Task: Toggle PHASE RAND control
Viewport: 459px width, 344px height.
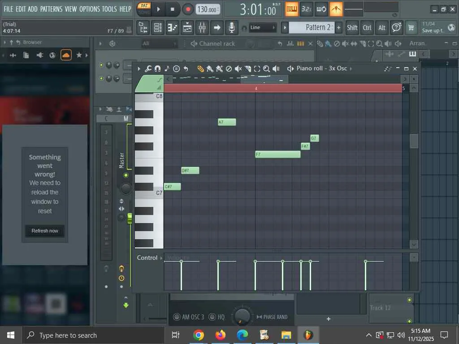Action: [x=272, y=317]
